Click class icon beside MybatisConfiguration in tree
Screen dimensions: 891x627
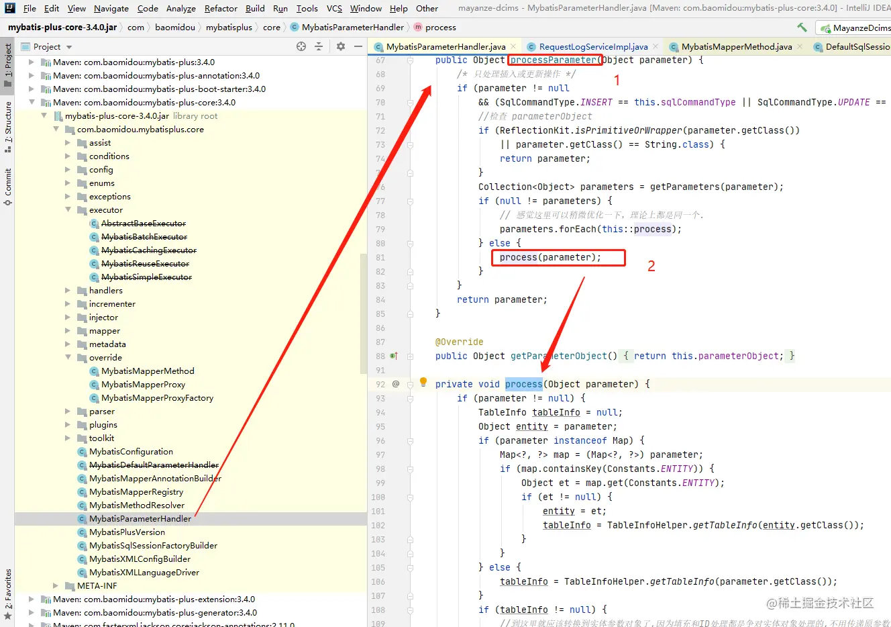click(83, 452)
